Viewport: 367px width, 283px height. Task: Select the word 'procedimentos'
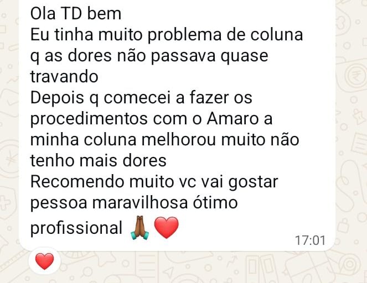(x=89, y=119)
